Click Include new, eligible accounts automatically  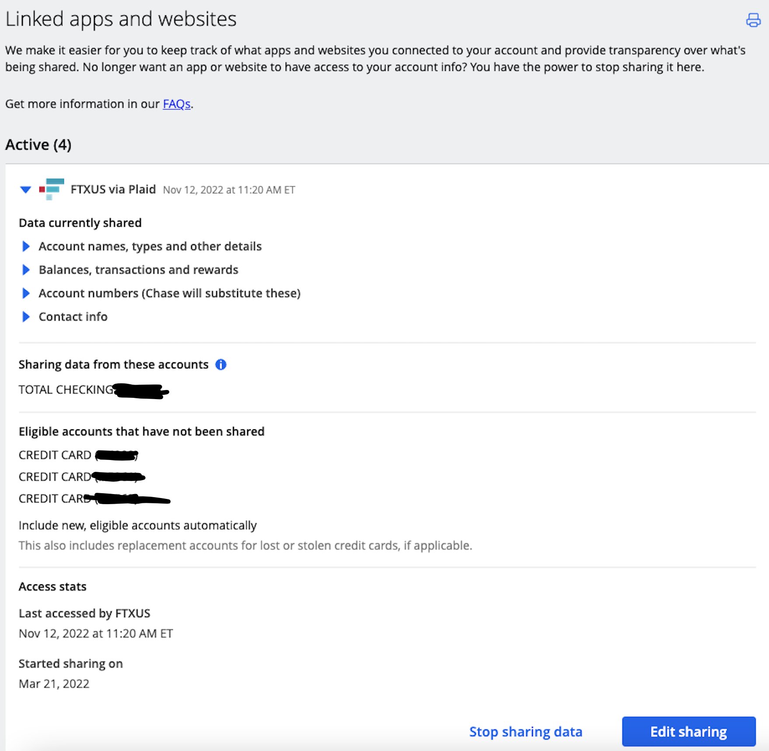click(137, 525)
